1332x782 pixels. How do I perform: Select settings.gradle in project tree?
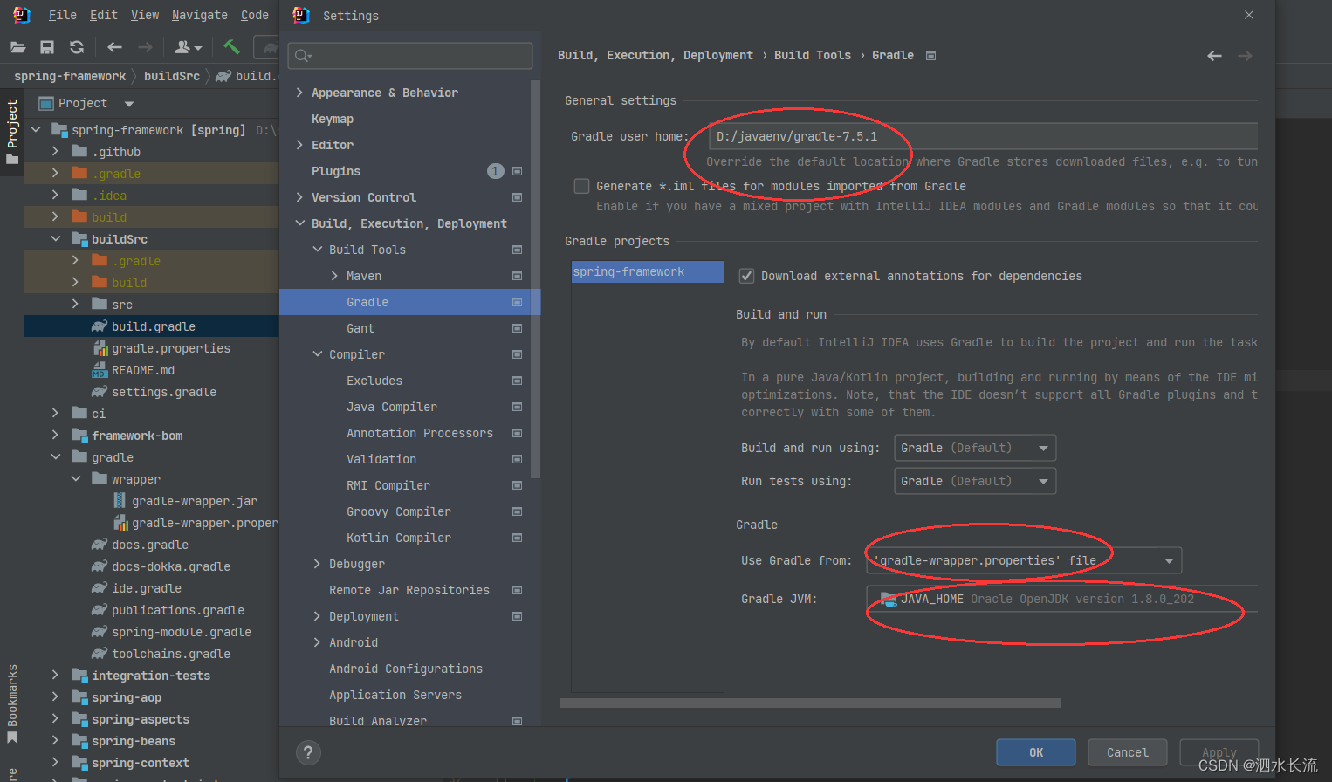tap(164, 392)
